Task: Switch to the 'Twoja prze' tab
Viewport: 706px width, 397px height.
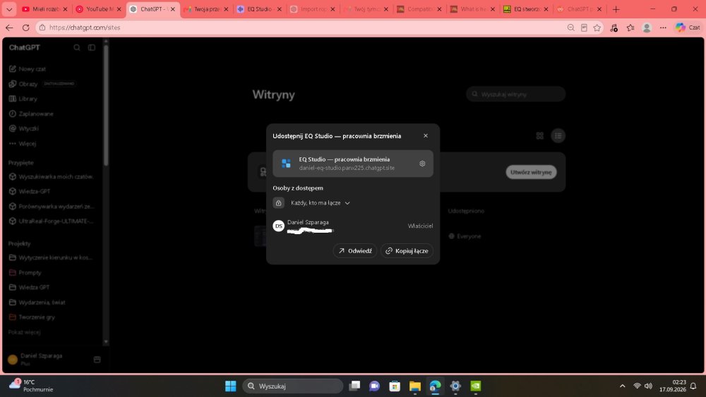Action: coord(205,9)
